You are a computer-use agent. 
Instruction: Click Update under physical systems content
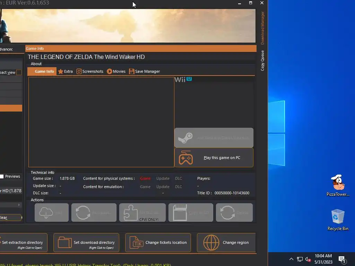coord(163,178)
